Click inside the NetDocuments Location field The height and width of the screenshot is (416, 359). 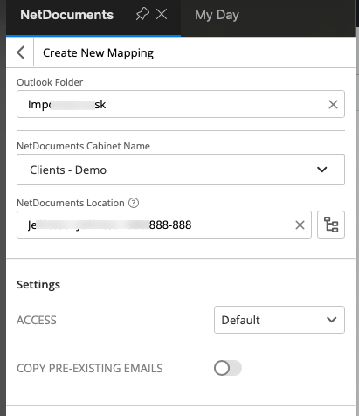[x=164, y=225]
